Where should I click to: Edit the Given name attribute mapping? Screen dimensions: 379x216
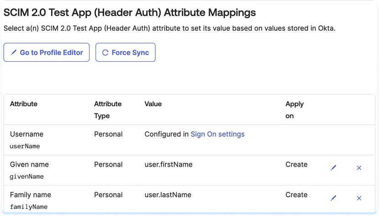pos(333,168)
